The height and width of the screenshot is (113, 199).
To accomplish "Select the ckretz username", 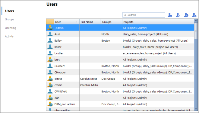I will pos(58,79).
